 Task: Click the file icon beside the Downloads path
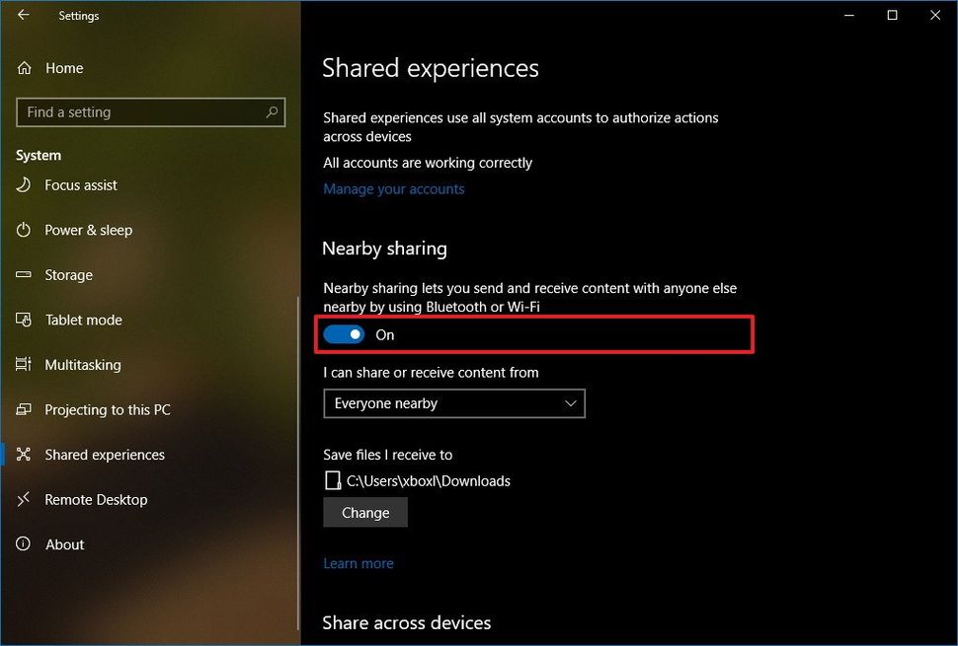pyautogui.click(x=332, y=480)
